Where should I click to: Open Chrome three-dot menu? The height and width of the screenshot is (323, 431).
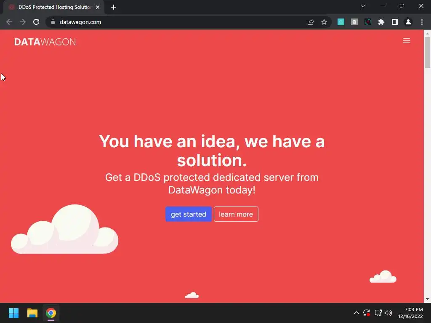pos(422,22)
